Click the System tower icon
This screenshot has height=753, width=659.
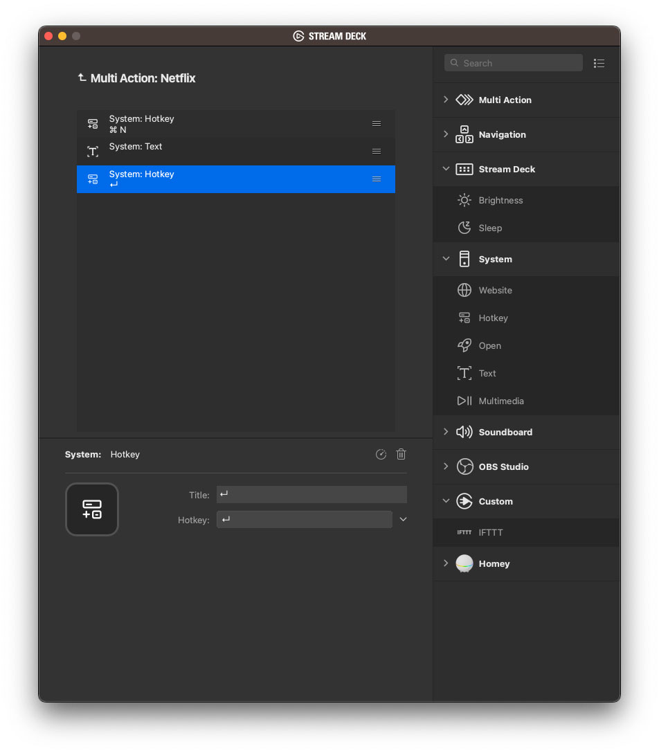pos(464,259)
